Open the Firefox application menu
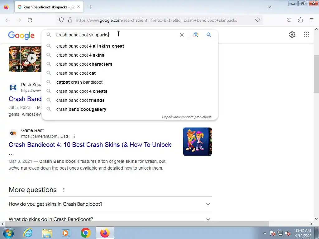The image size is (319, 239). tap(312, 20)
